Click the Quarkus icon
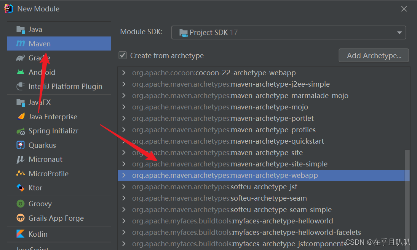The height and width of the screenshot is (250, 417). (x=21, y=145)
